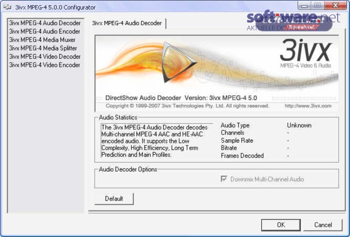The width and height of the screenshot is (350, 237).
Task: Select 3ivx MPEG-4 Media Muxer entry
Action: (42, 40)
